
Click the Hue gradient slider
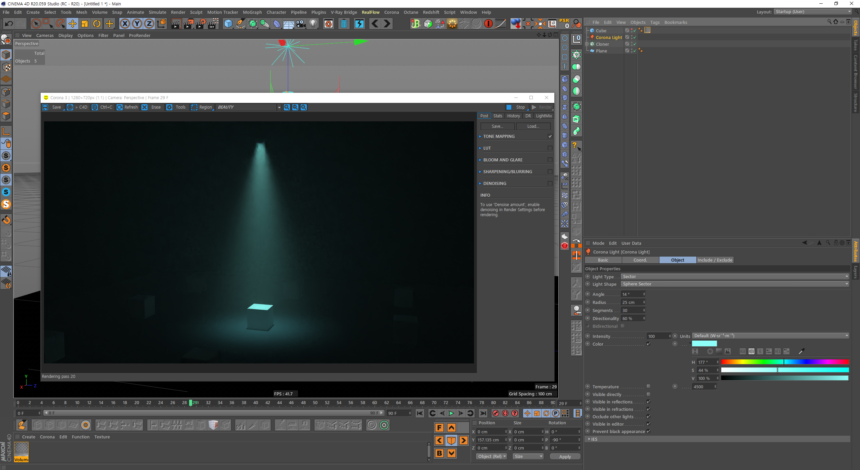(x=785, y=362)
